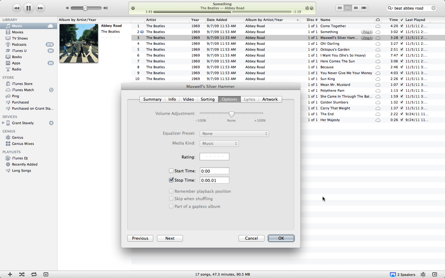Expand Grant Stavely device triangle

[x=3, y=123]
